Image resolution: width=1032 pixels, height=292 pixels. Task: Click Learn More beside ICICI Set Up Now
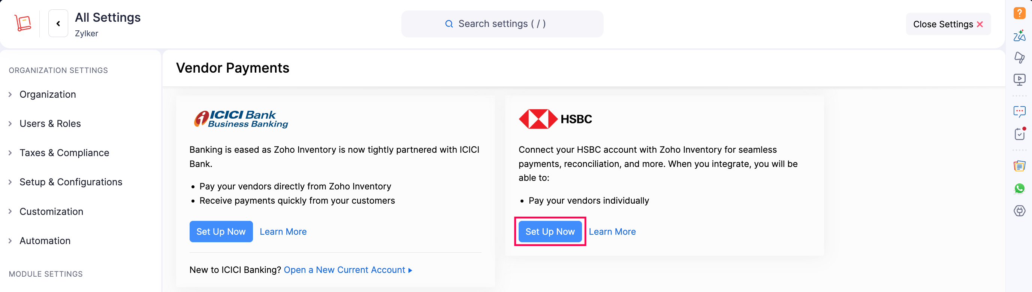point(283,231)
